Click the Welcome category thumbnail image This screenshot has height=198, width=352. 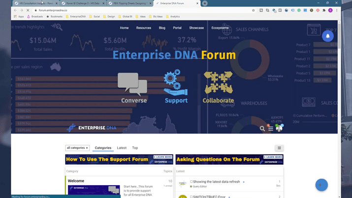point(94,190)
